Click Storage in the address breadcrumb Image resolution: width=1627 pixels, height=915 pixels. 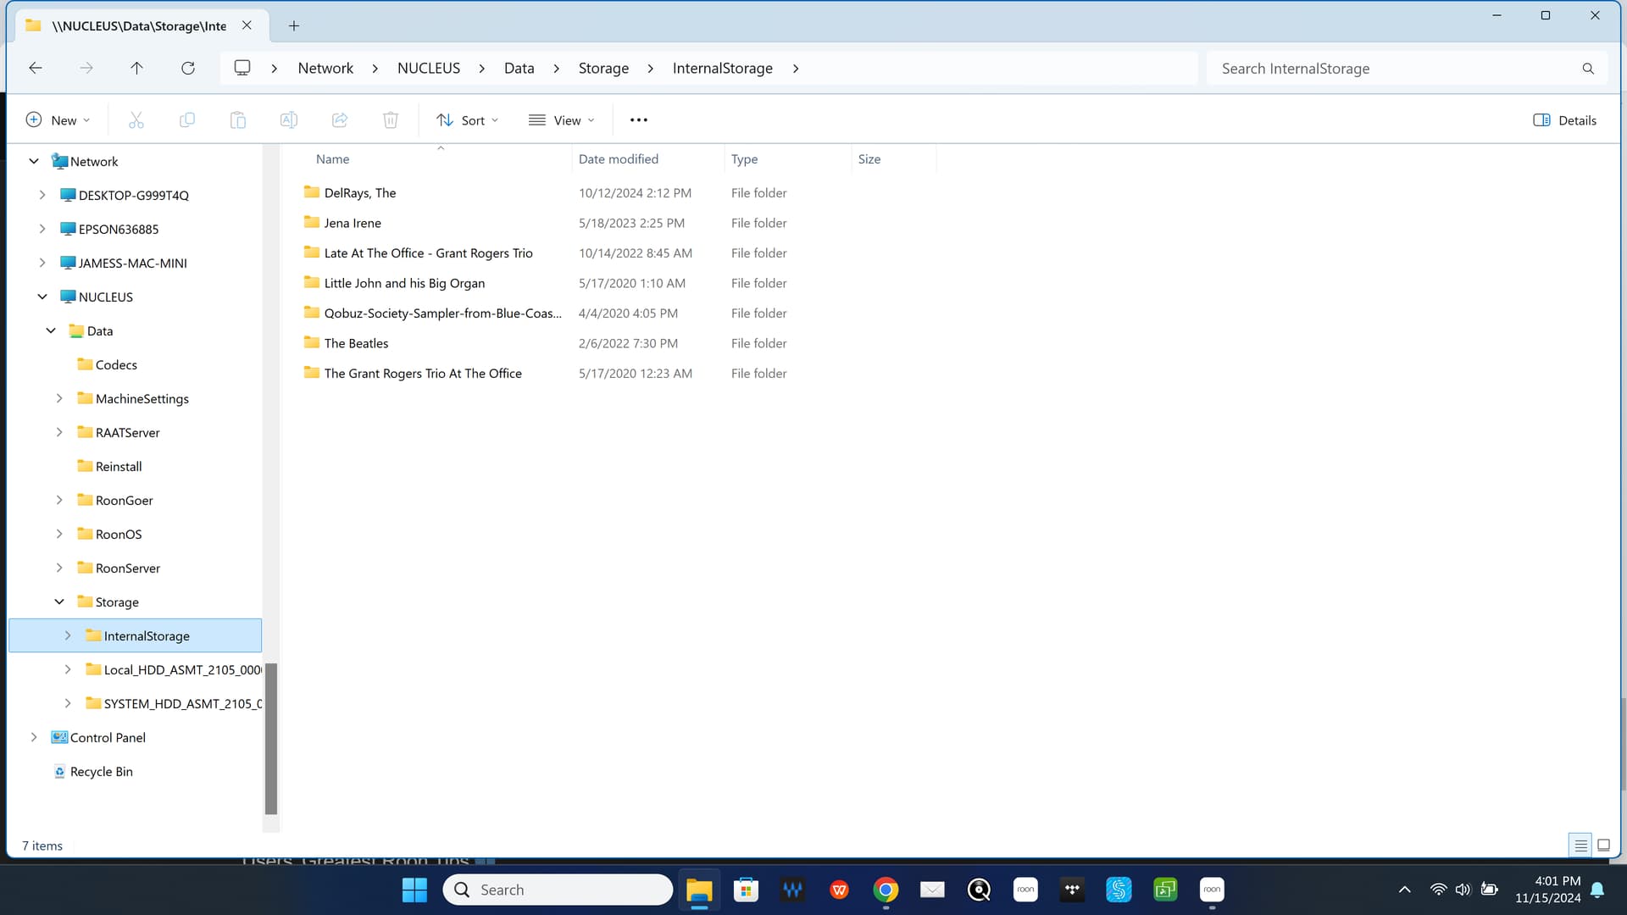click(x=603, y=68)
